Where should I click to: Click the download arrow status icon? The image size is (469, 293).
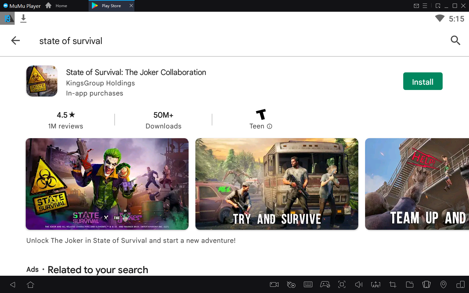23,19
